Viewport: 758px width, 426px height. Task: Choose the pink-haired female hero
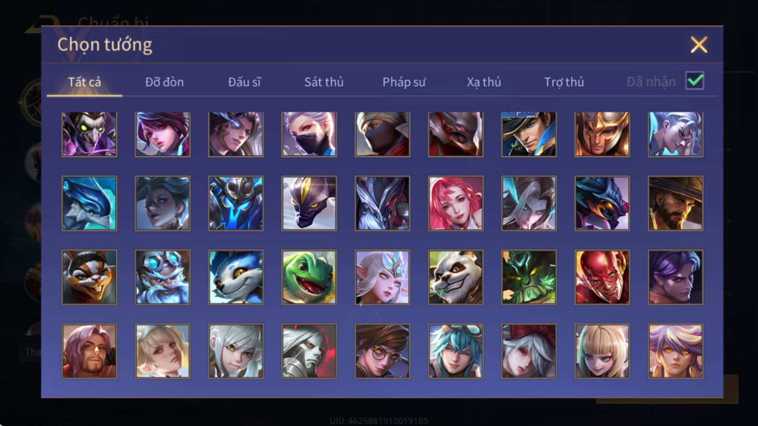pyautogui.click(x=456, y=203)
